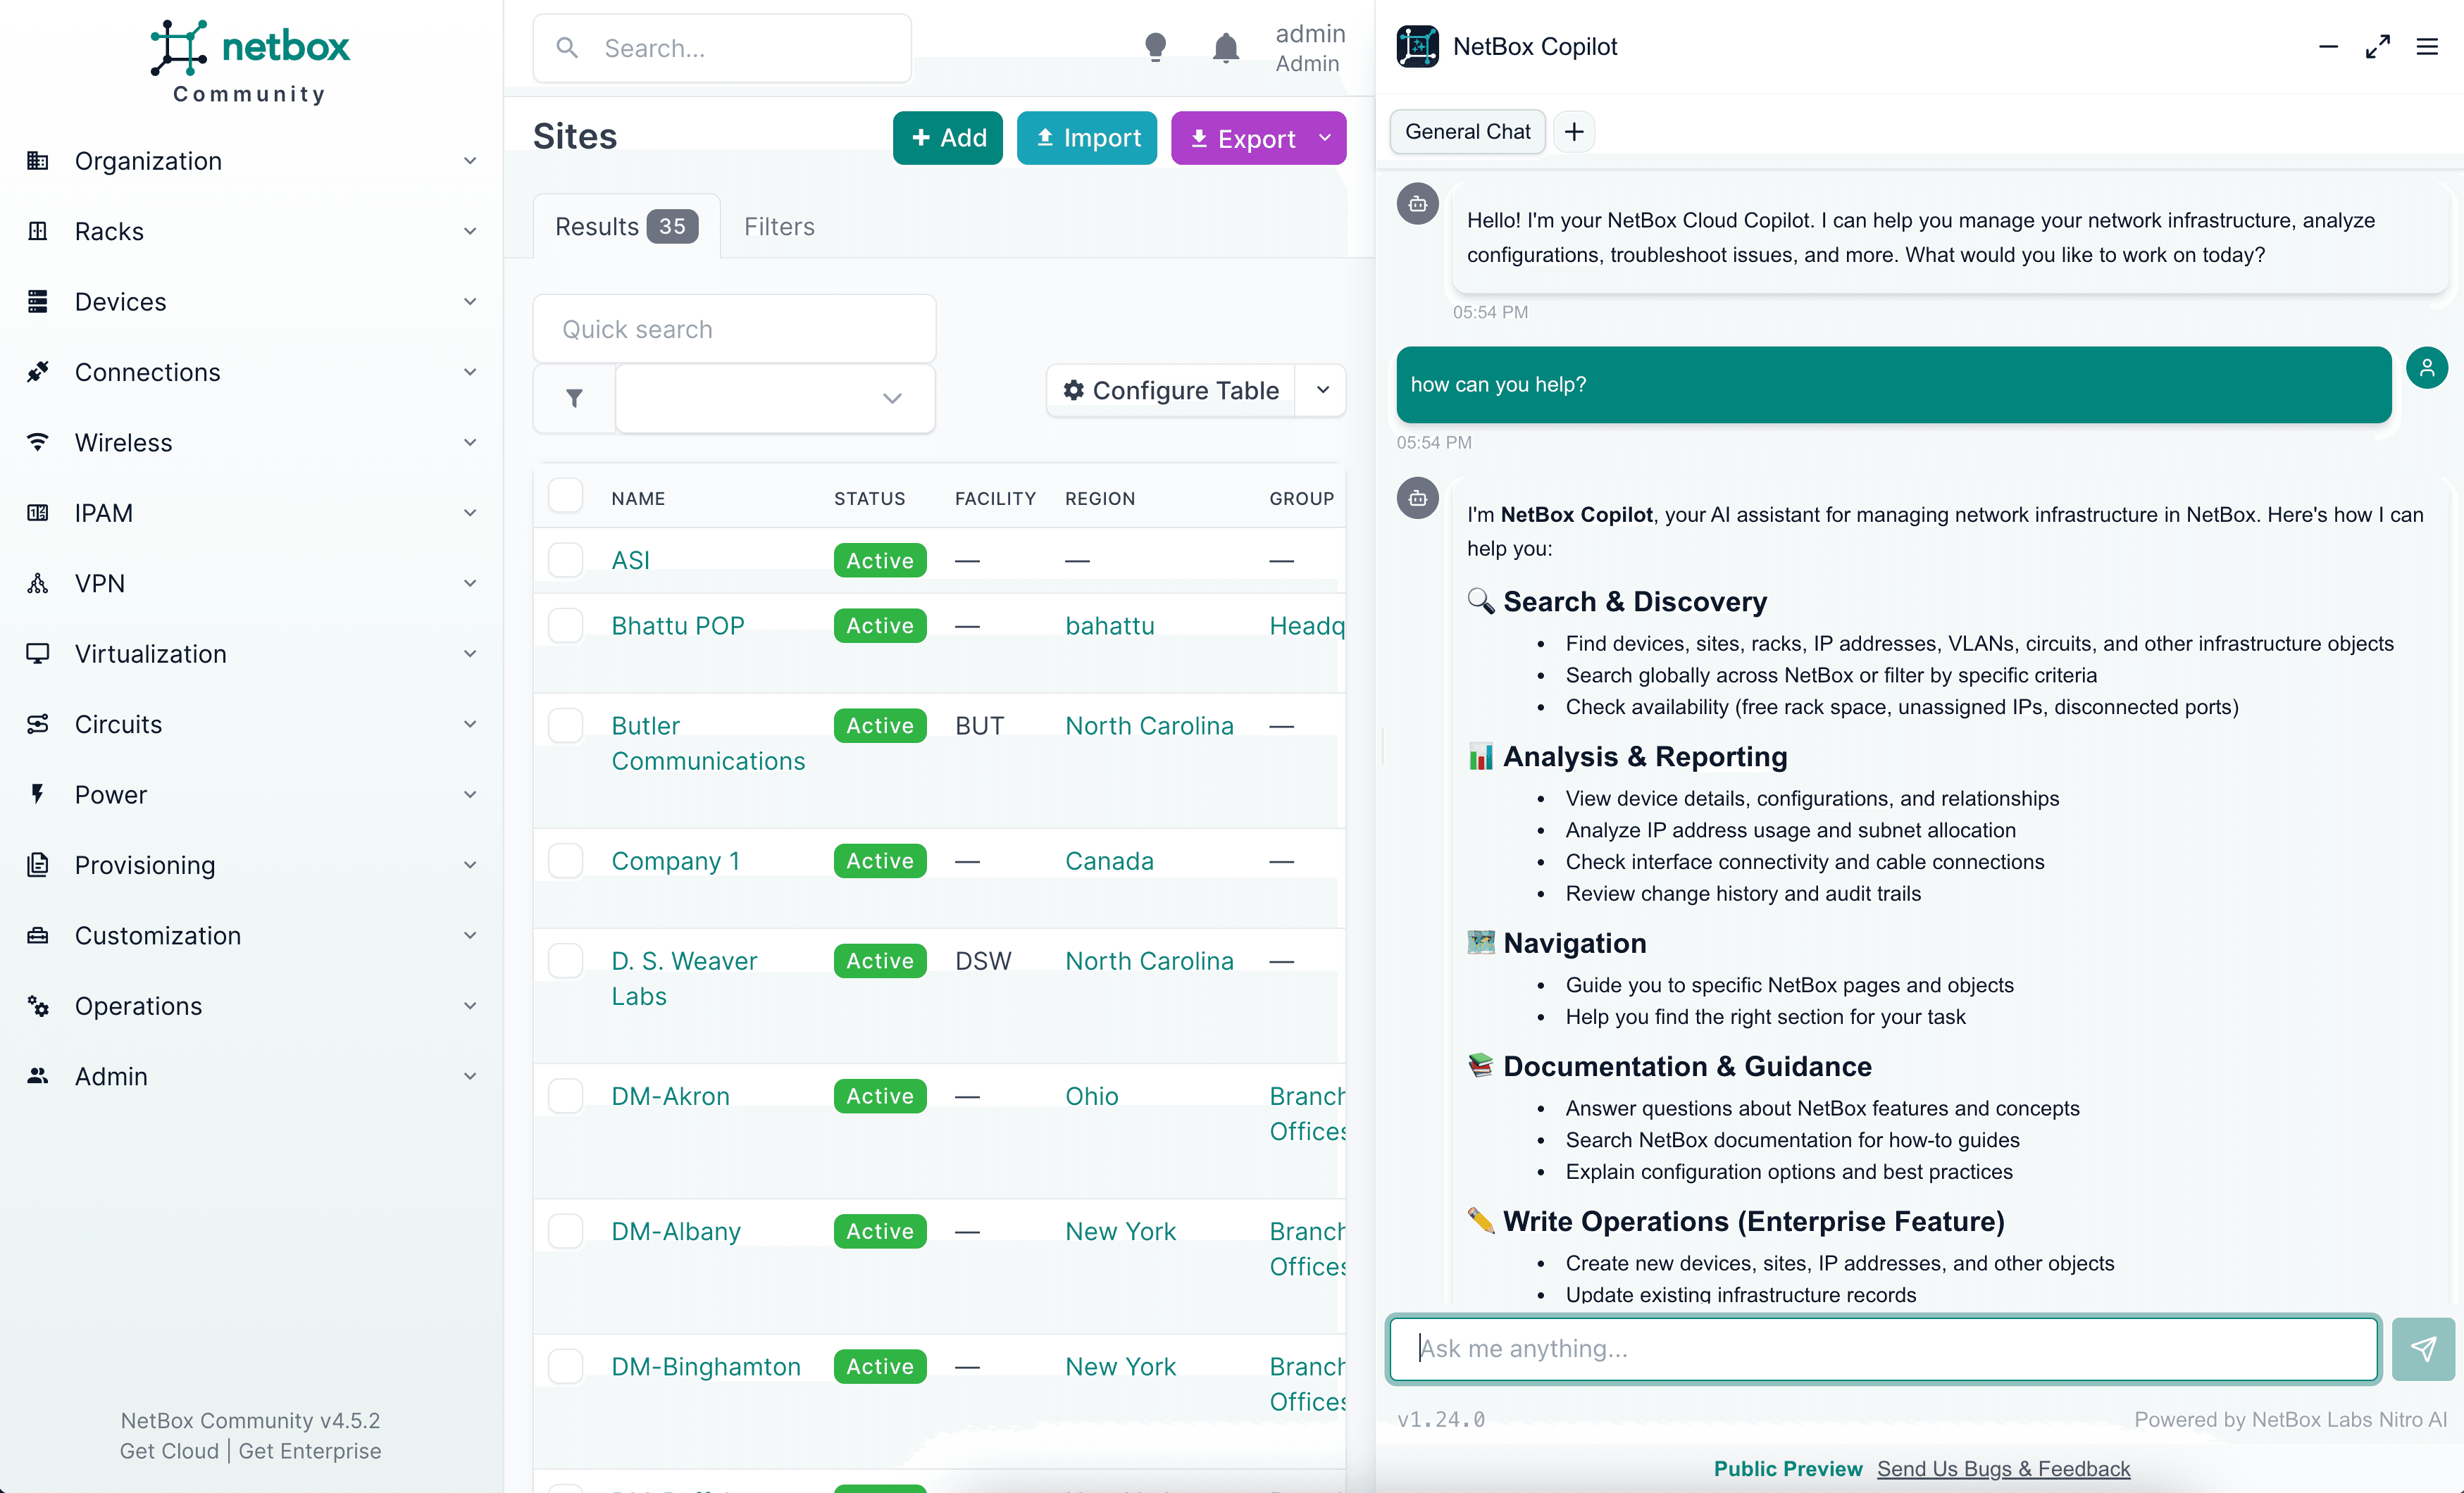Expand the IPAM menu chevron
This screenshot has height=1493, width=2464.
pyautogui.click(x=470, y=513)
